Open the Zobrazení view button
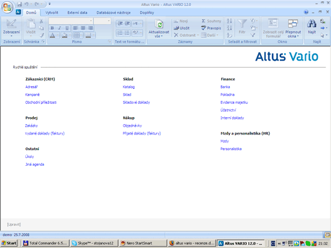The height and width of the screenshot is (248, 331). pyautogui.click(x=11, y=28)
